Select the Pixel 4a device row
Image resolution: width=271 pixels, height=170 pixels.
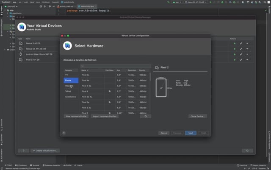tap(115, 80)
